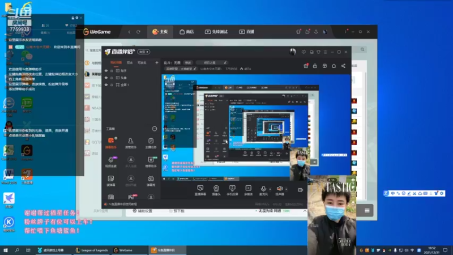Click the WeGame back navigation arrow
This screenshot has width=453, height=255.
tap(129, 32)
